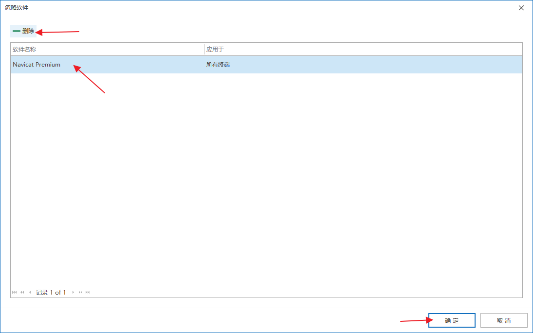
Task: Confirm with the 确定 button
Action: [452, 320]
